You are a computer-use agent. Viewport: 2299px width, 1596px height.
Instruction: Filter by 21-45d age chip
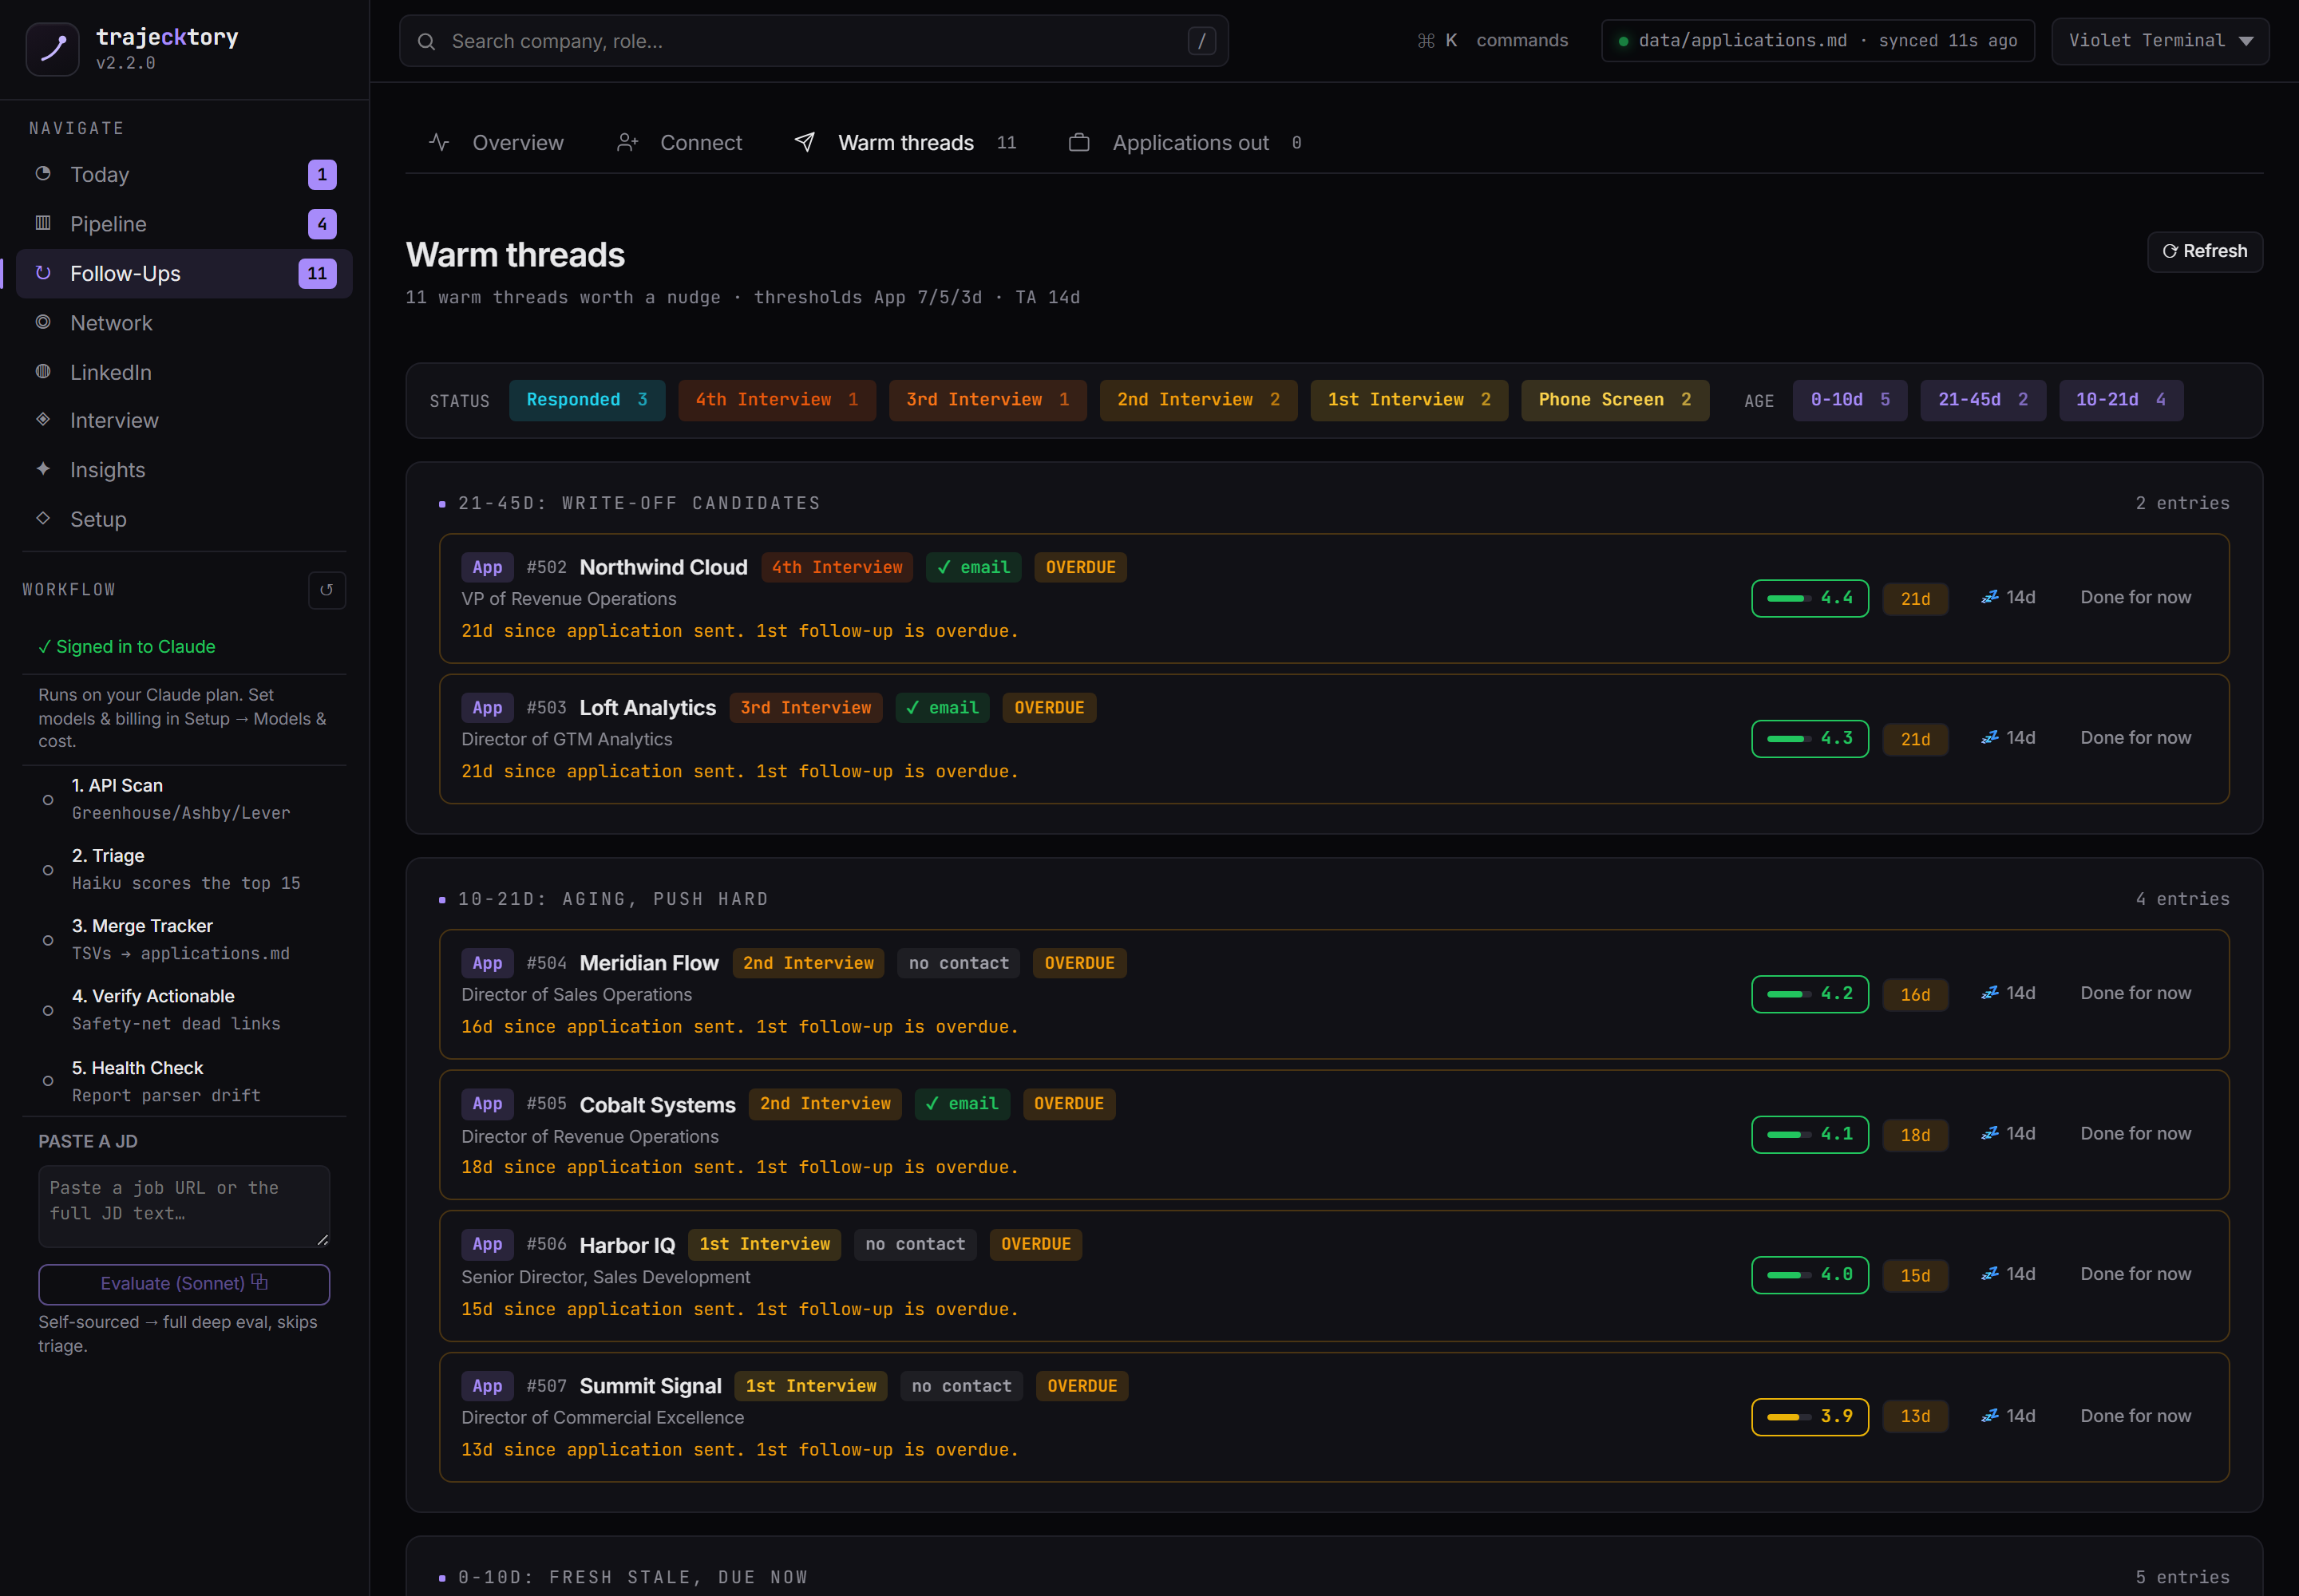[1982, 400]
